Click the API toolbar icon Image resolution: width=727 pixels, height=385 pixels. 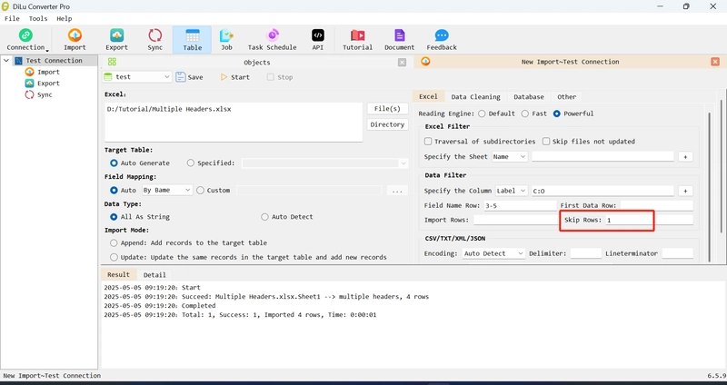[x=317, y=39]
